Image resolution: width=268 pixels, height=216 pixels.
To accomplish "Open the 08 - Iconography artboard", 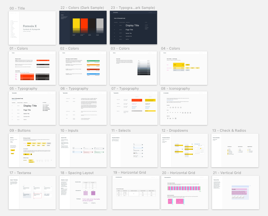I will 184,108.
